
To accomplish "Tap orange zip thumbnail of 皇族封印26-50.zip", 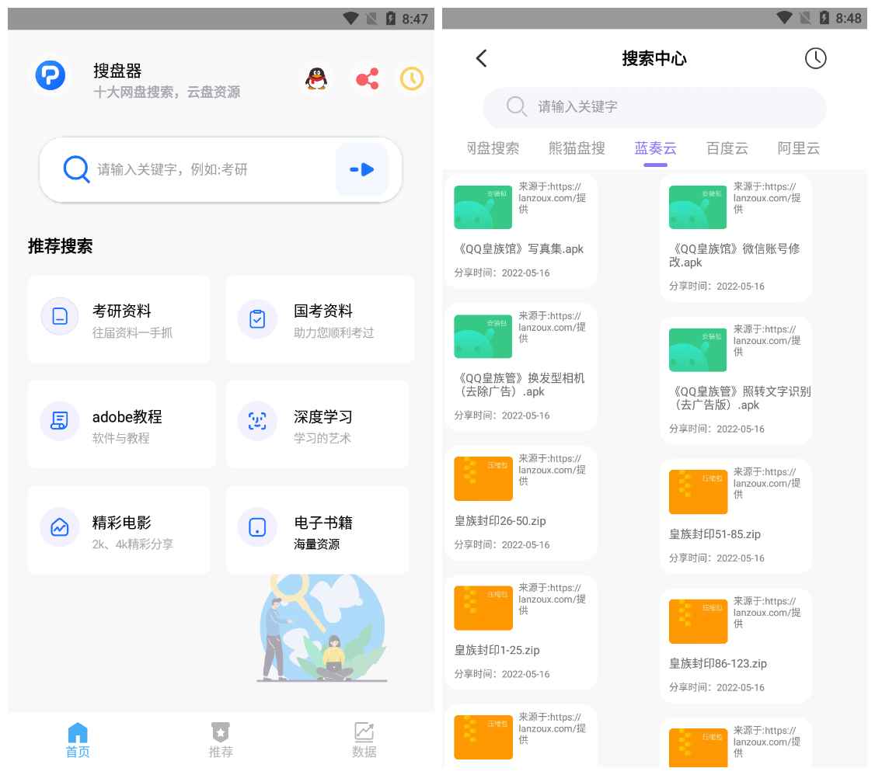I will tap(483, 478).
